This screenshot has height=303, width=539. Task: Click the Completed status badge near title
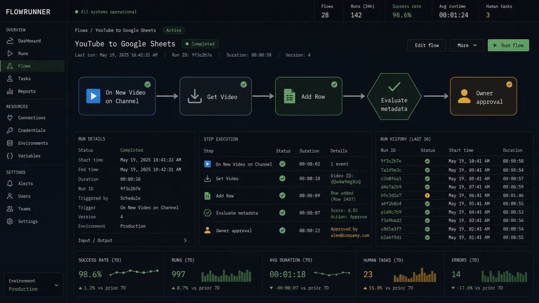pyautogui.click(x=200, y=44)
